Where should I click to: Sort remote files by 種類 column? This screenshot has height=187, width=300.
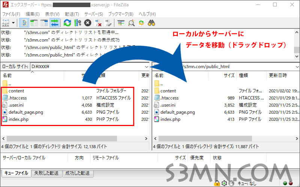(251, 76)
